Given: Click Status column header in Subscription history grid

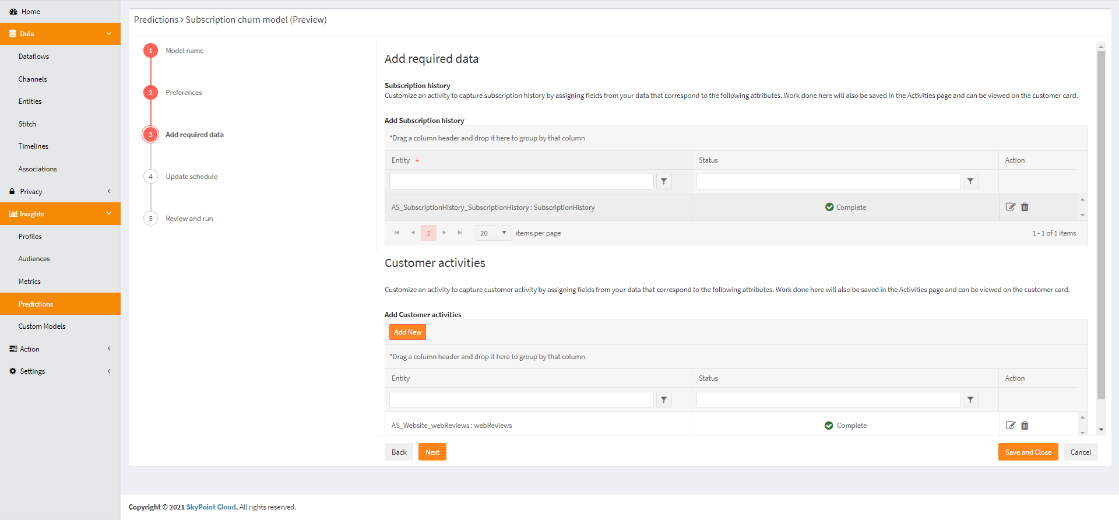Looking at the screenshot, I should (x=708, y=160).
